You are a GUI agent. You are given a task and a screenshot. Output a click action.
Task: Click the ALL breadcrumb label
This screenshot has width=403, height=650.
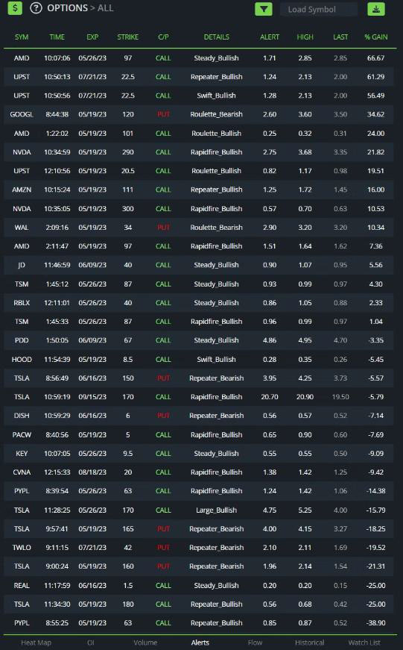tap(106, 8)
